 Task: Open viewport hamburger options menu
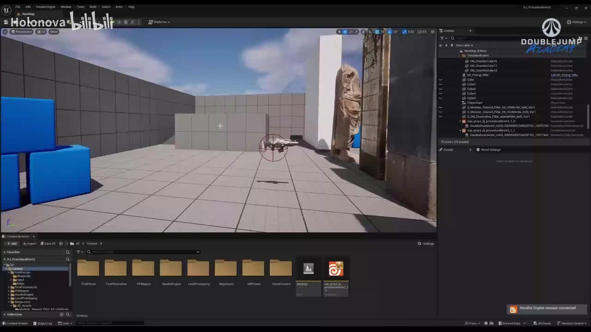pos(5,32)
